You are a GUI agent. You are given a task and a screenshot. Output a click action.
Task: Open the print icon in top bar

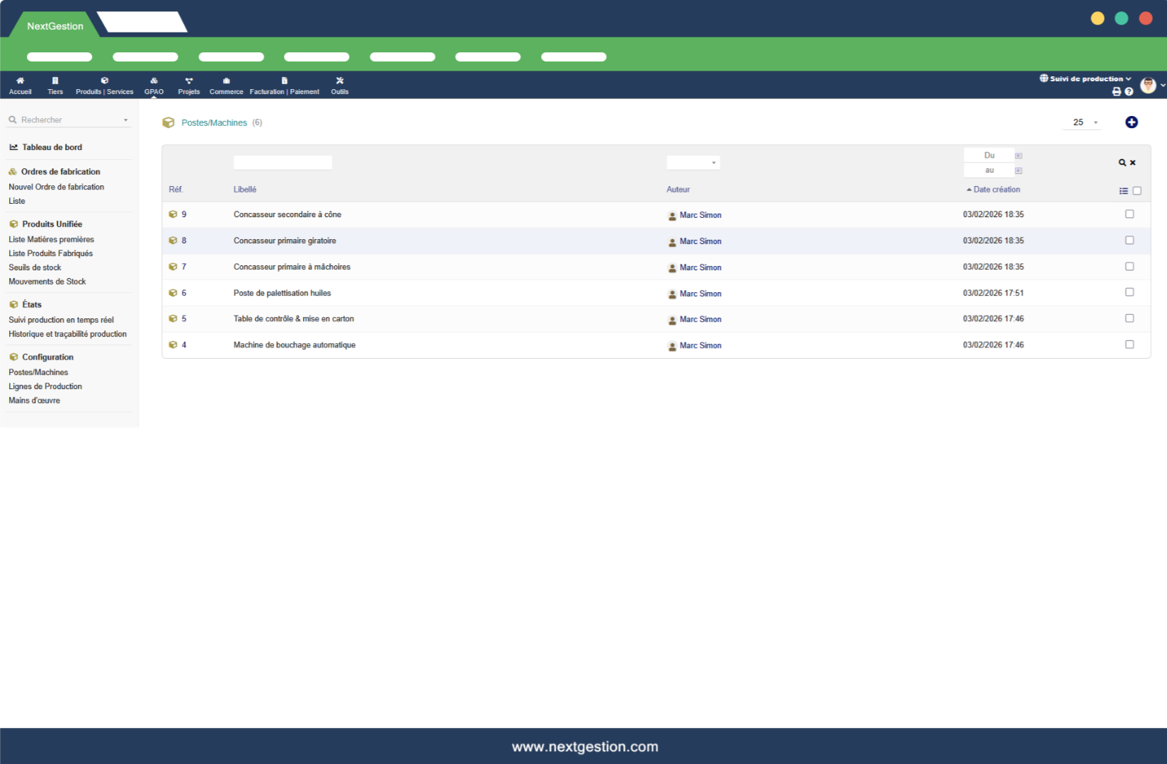[1117, 91]
